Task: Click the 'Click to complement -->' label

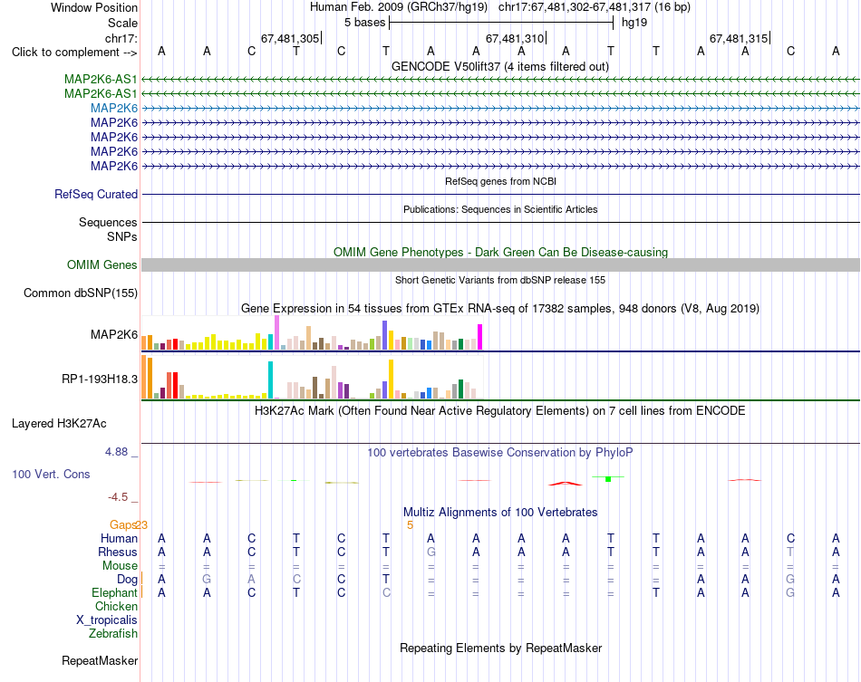Action: point(74,53)
